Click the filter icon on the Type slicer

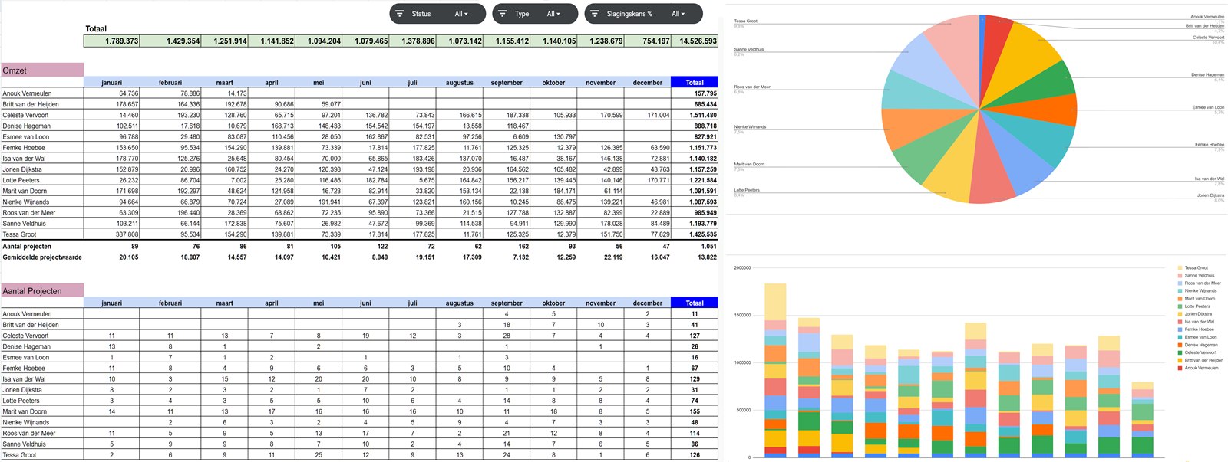point(502,14)
